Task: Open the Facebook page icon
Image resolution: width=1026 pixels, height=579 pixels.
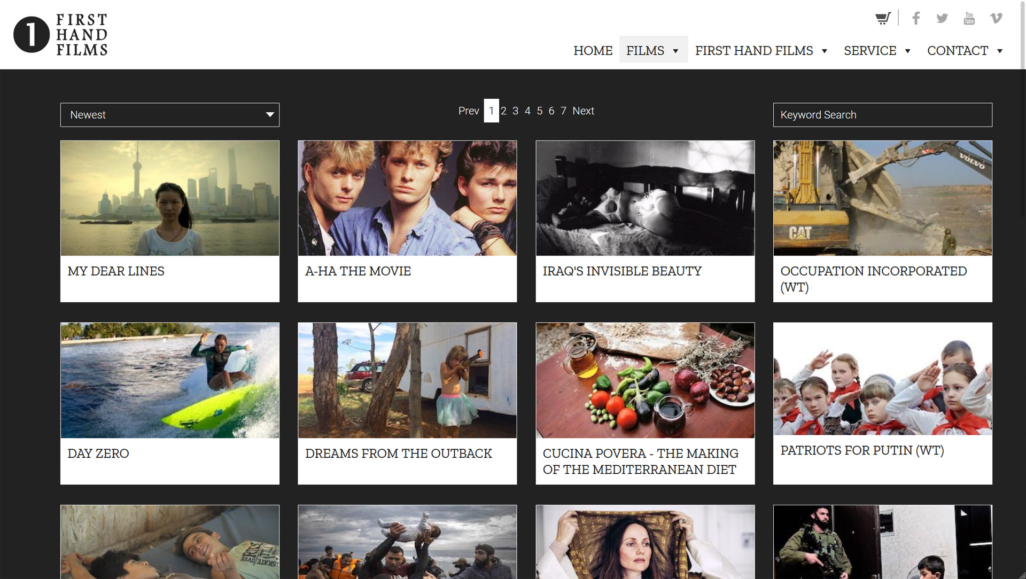Action: [916, 18]
